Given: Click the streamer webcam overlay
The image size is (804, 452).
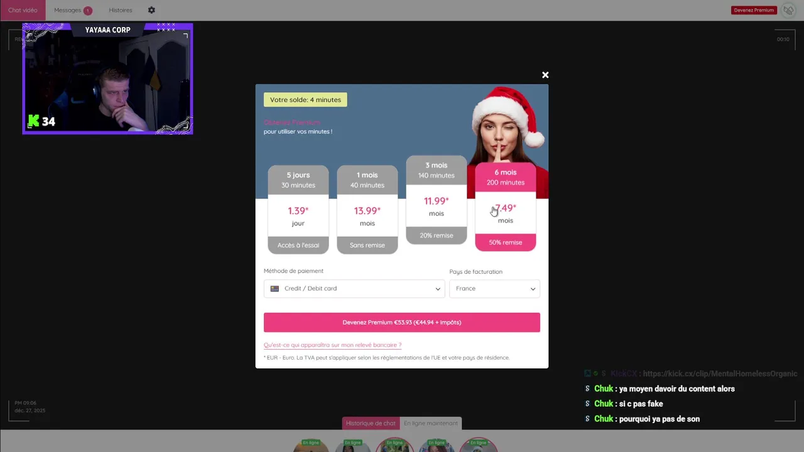Looking at the screenshot, I should [x=107, y=79].
